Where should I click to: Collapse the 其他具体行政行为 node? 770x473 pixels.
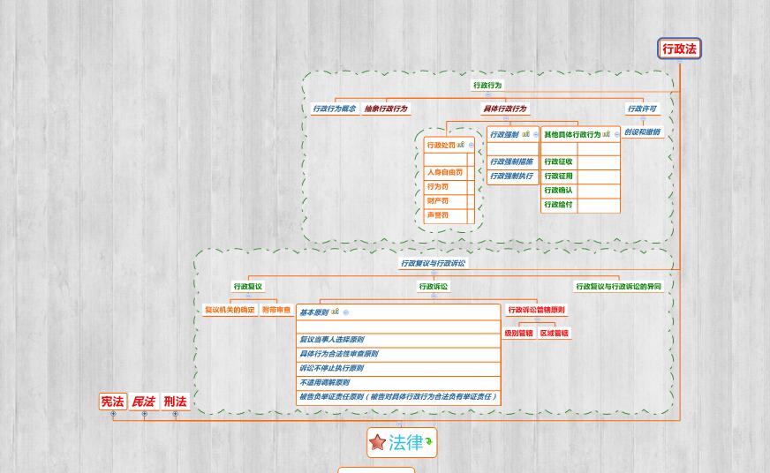coord(616,135)
